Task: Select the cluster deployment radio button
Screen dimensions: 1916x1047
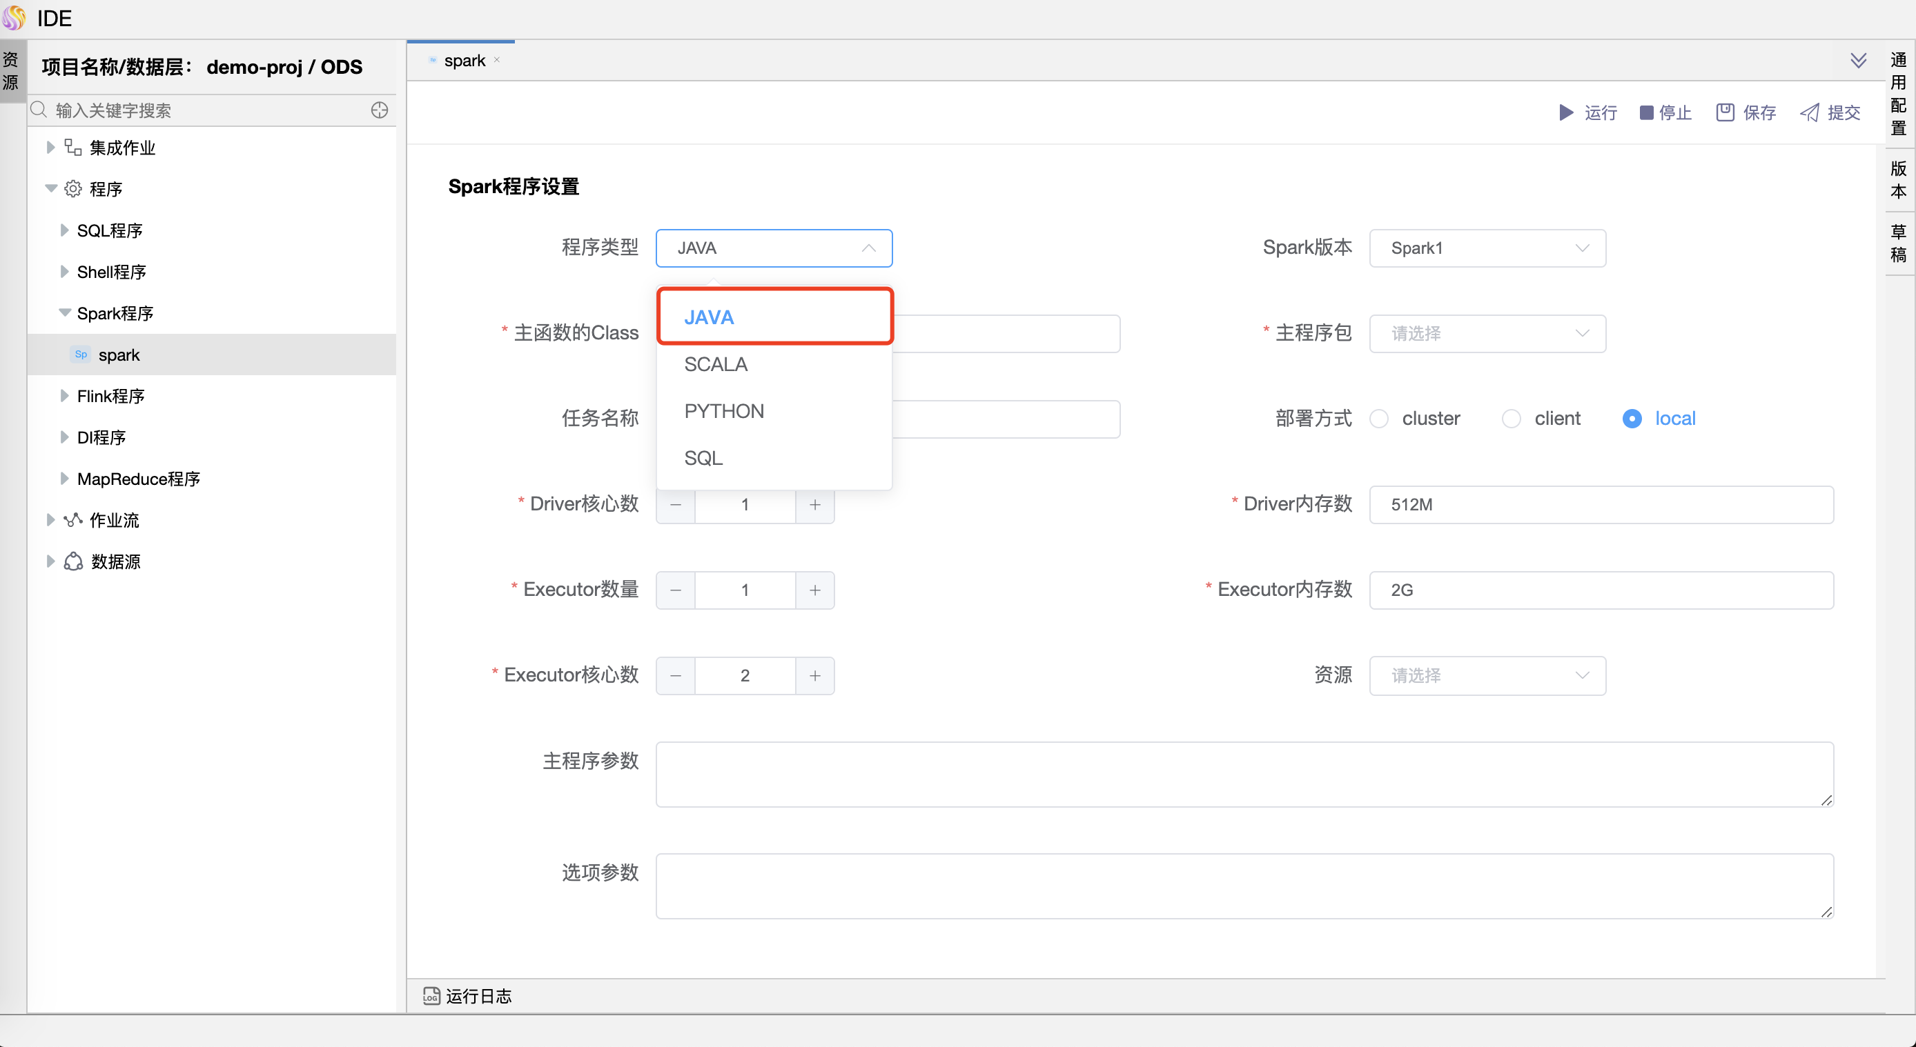Action: coord(1379,419)
